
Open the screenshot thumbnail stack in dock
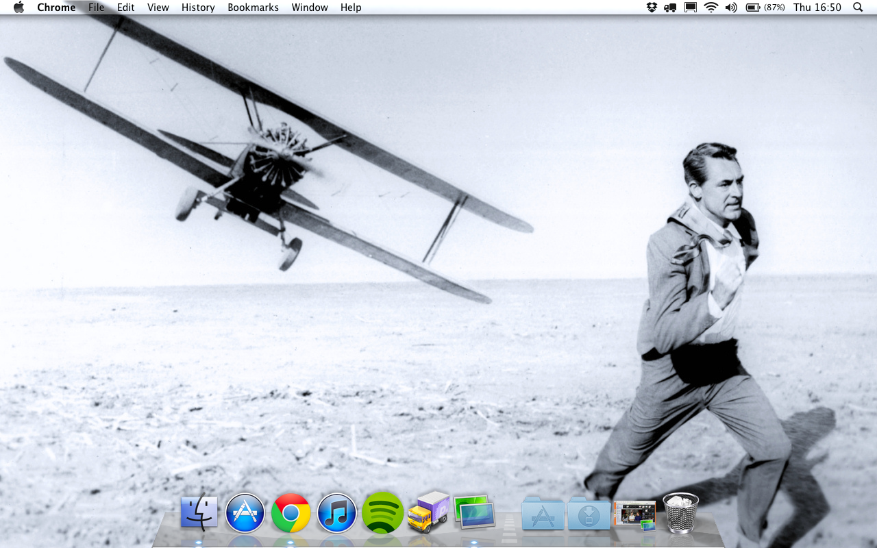(x=634, y=514)
